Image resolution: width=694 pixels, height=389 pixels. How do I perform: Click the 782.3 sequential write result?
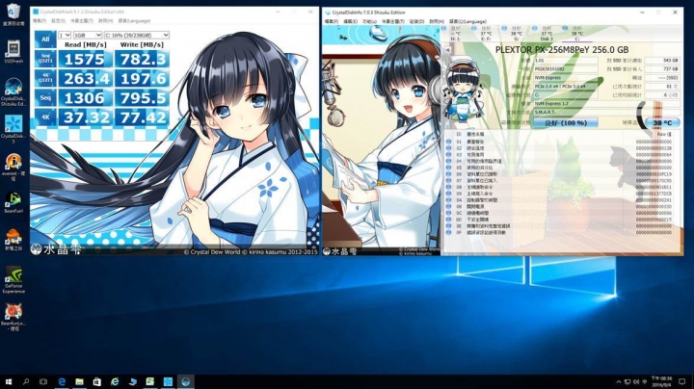coord(142,59)
